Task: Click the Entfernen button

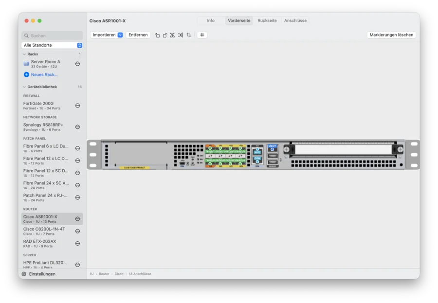Action: tap(138, 35)
